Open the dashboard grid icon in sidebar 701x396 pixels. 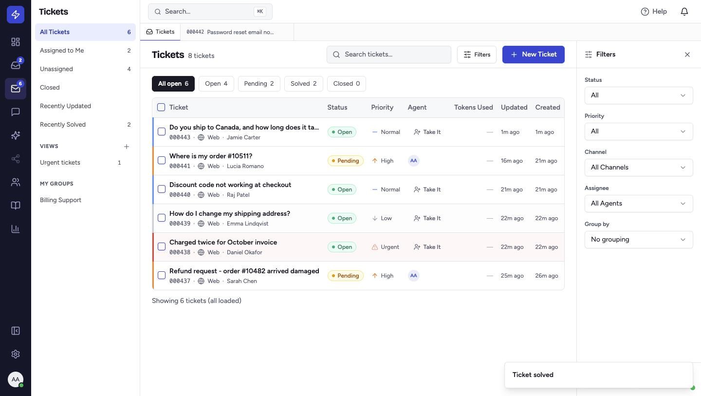(x=16, y=42)
